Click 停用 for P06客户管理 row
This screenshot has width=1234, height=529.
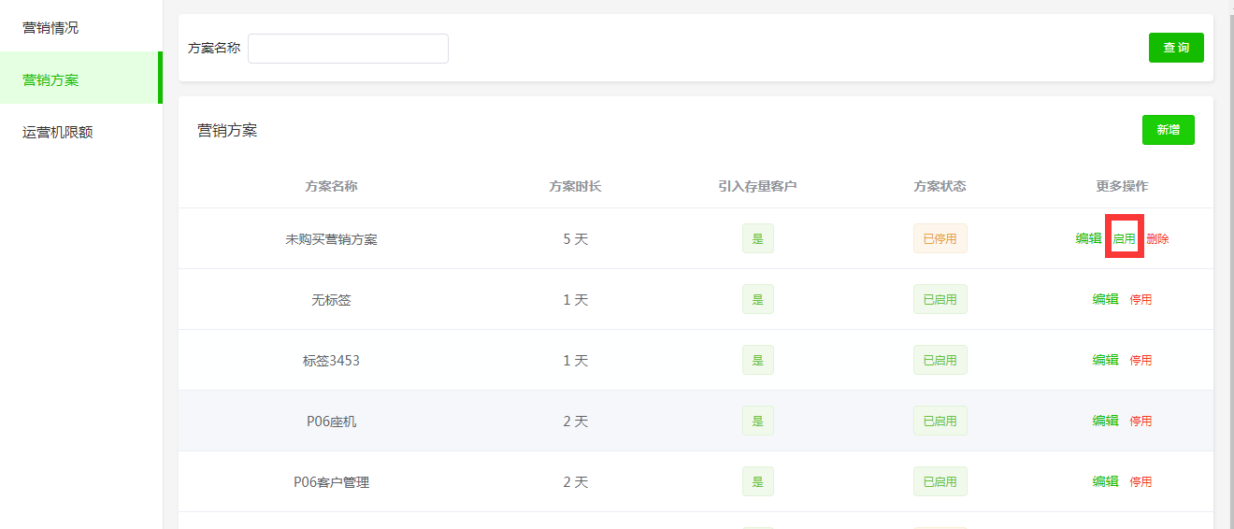[x=1141, y=481]
